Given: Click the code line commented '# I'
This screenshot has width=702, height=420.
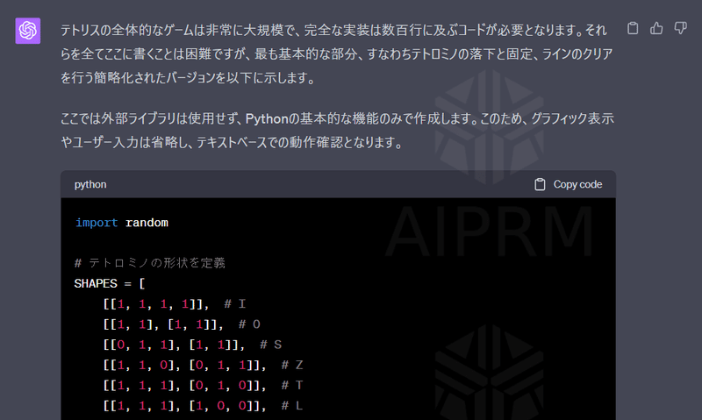Looking at the screenshot, I should (175, 304).
